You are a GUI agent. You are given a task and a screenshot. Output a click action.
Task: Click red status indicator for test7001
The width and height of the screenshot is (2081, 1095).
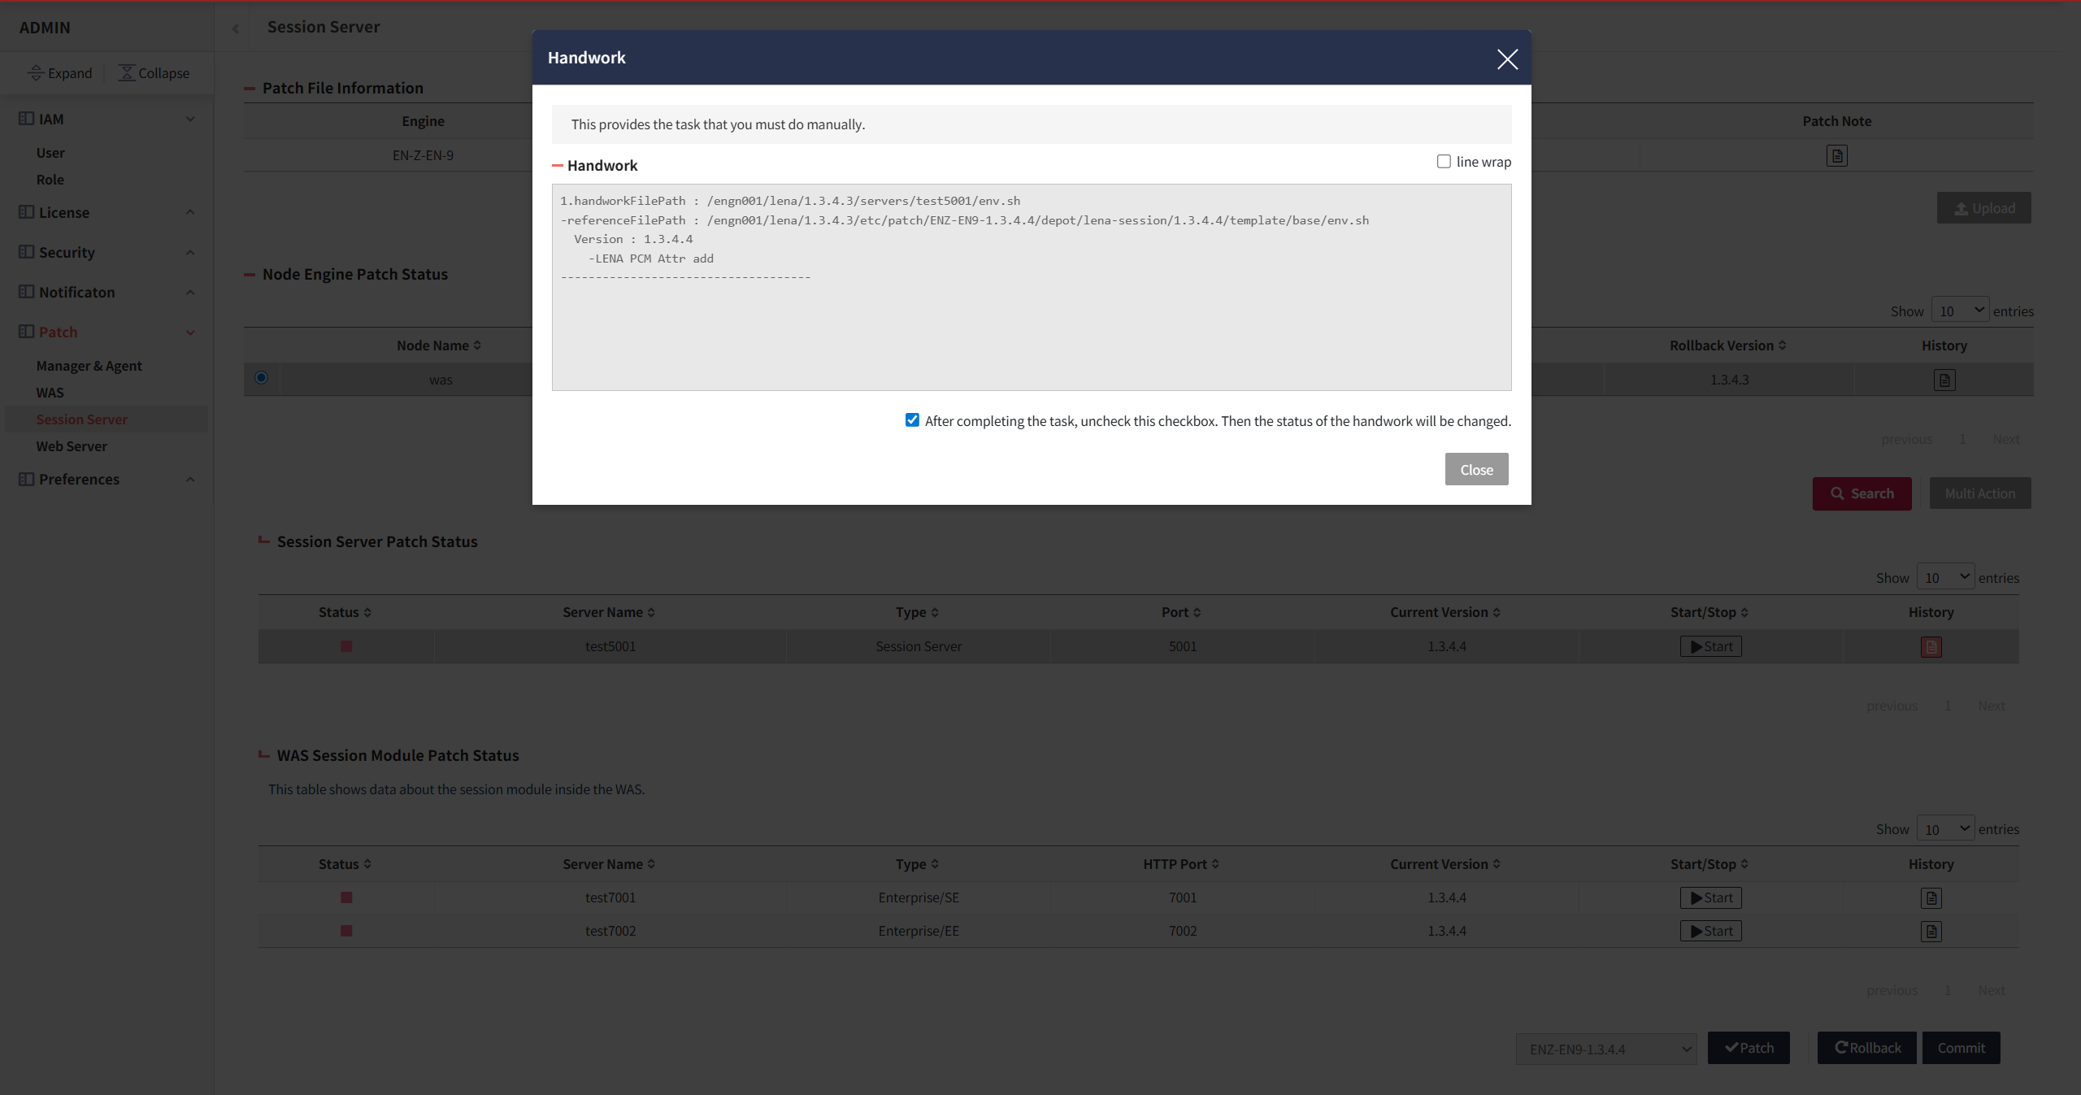[346, 897]
